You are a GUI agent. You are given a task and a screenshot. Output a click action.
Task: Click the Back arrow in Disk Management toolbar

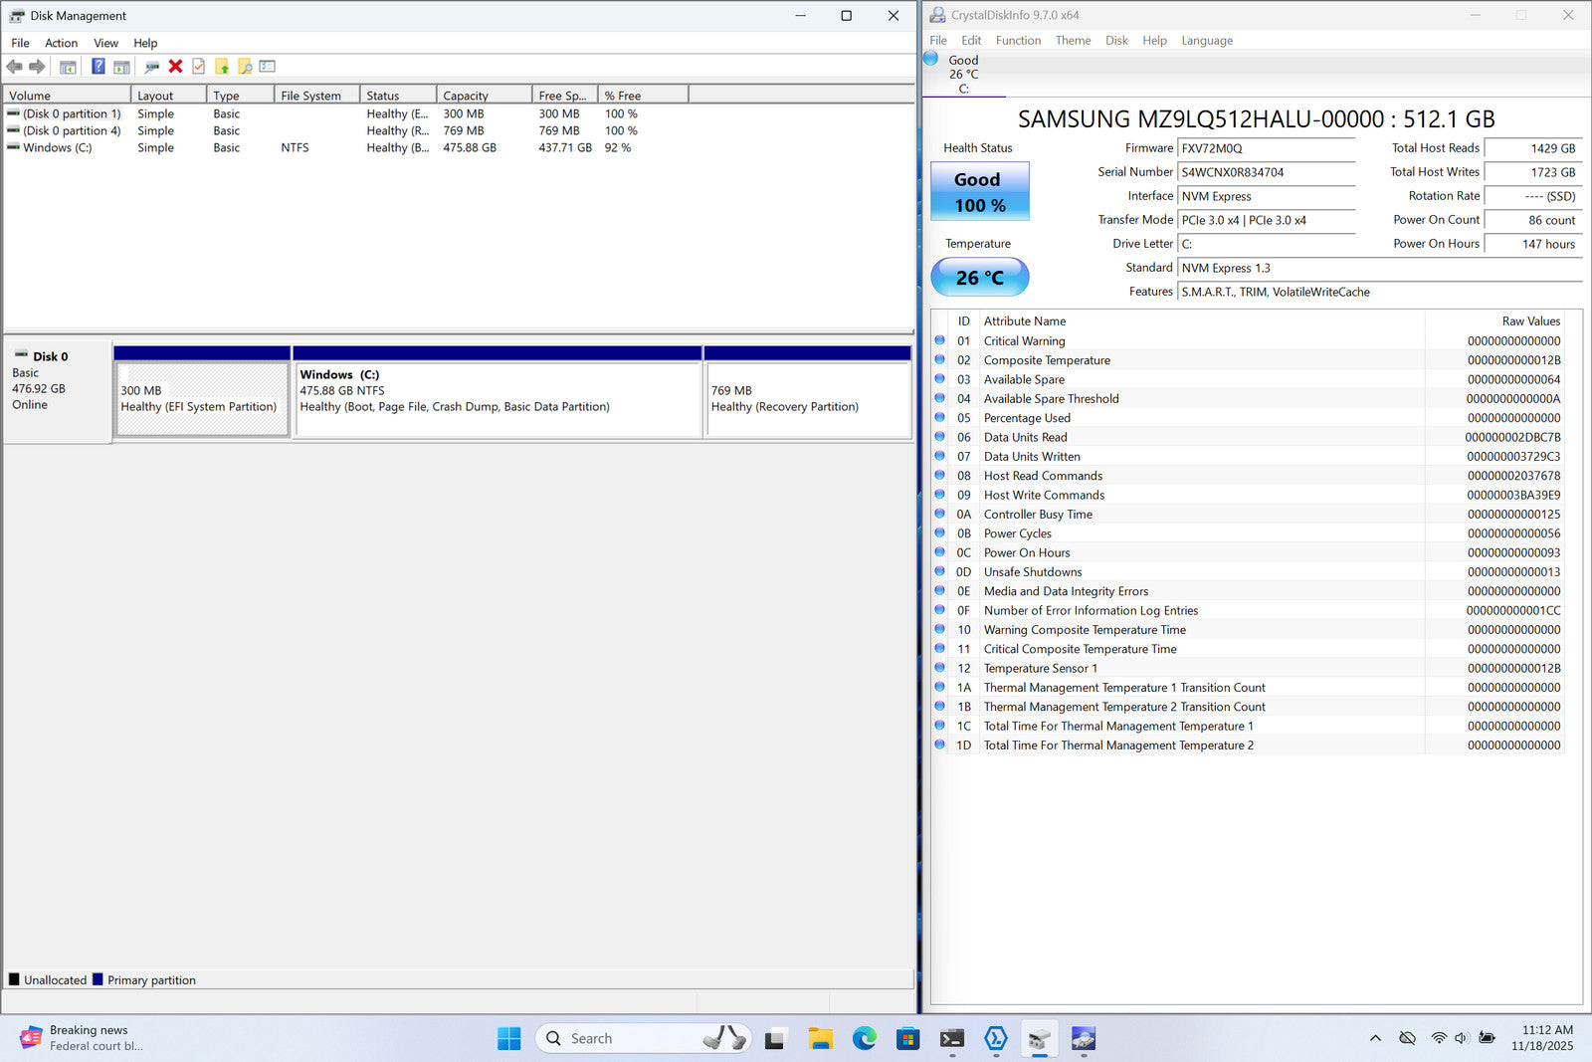pos(14,67)
